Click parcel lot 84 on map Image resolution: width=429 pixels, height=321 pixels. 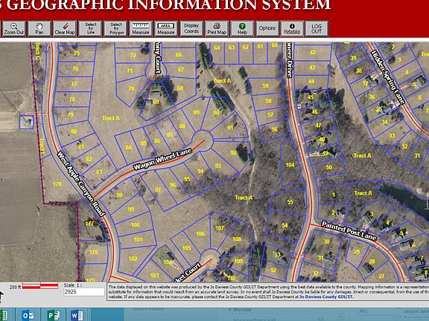pyautogui.click(x=129, y=147)
